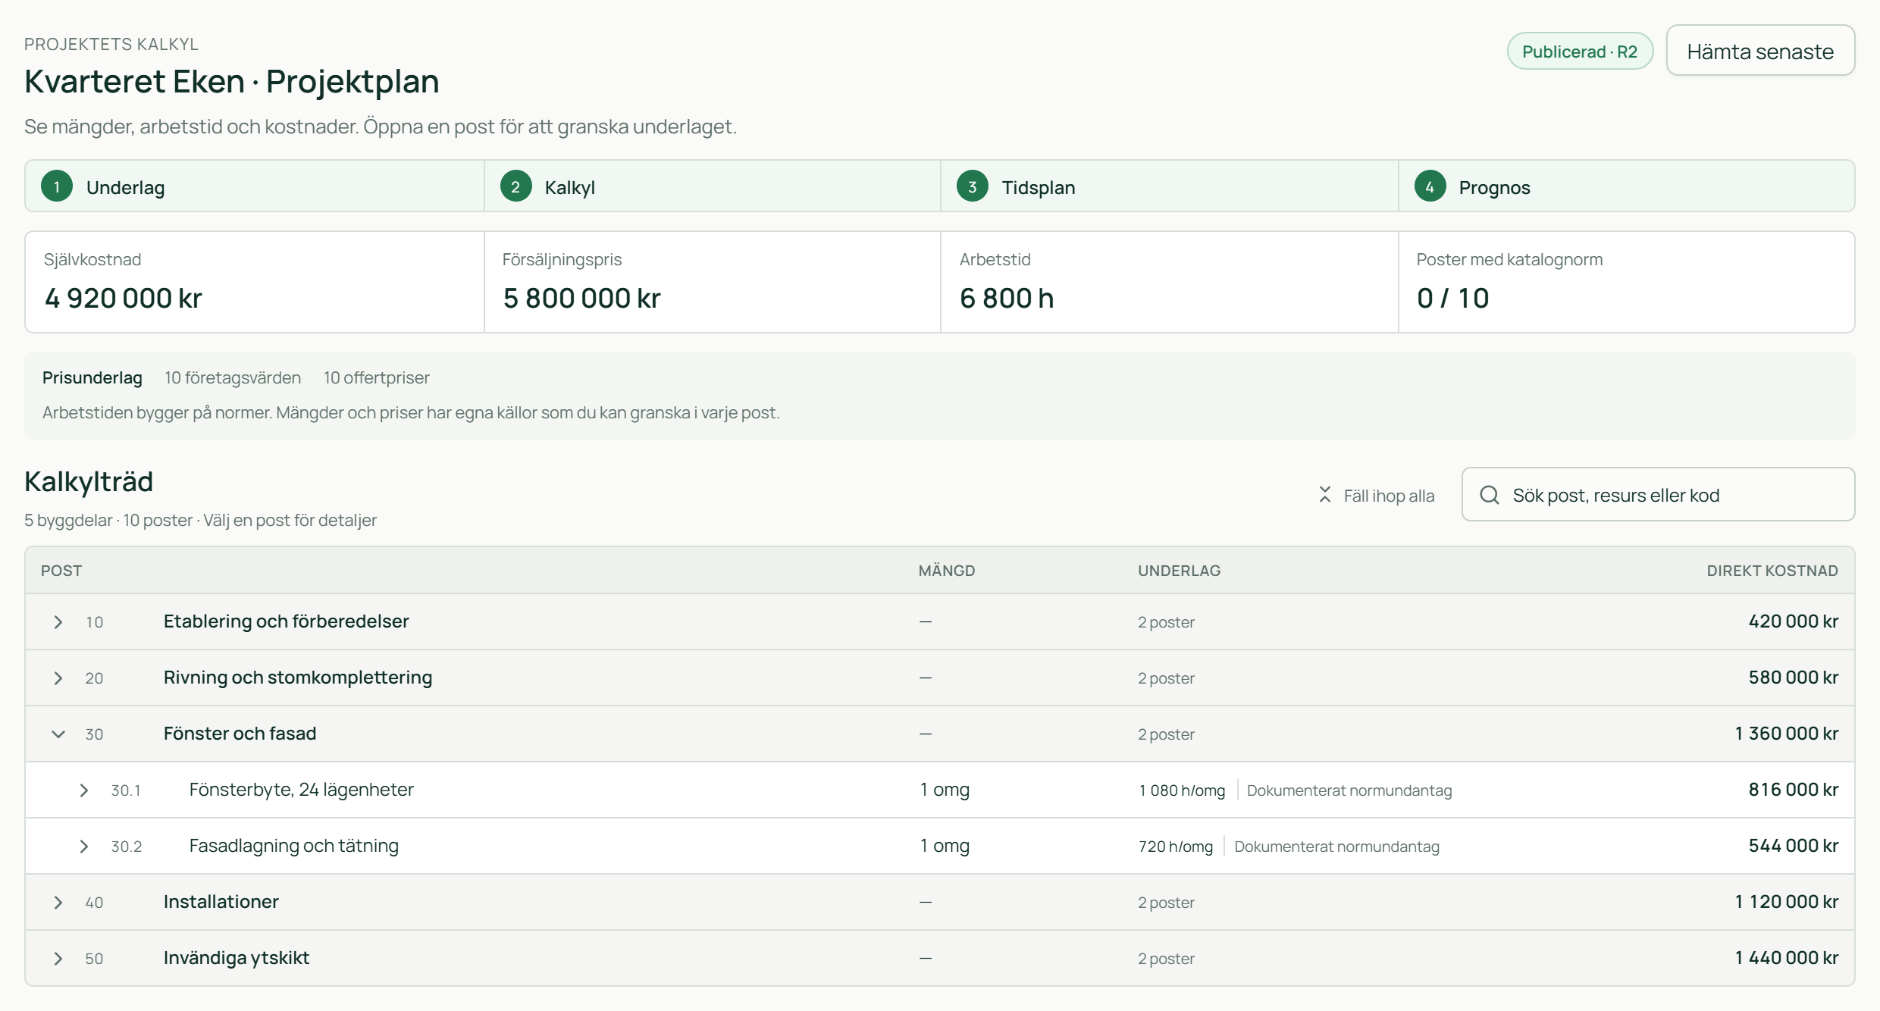This screenshot has width=1880, height=1011.
Task: Click step number 3 circle badge
Action: [x=973, y=186]
